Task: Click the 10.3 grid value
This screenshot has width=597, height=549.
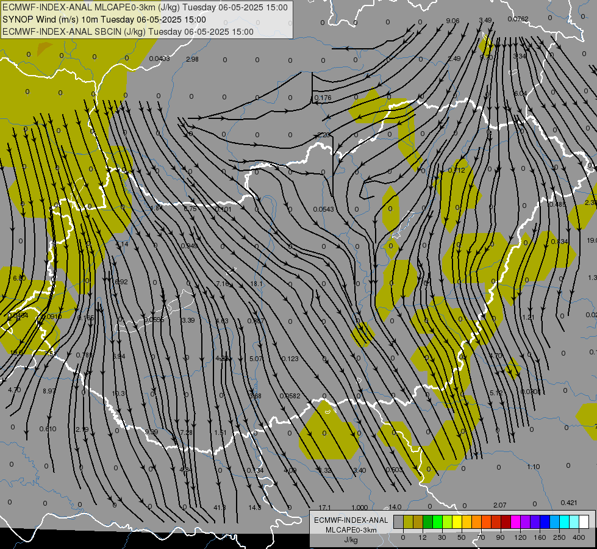Action: [x=118, y=393]
